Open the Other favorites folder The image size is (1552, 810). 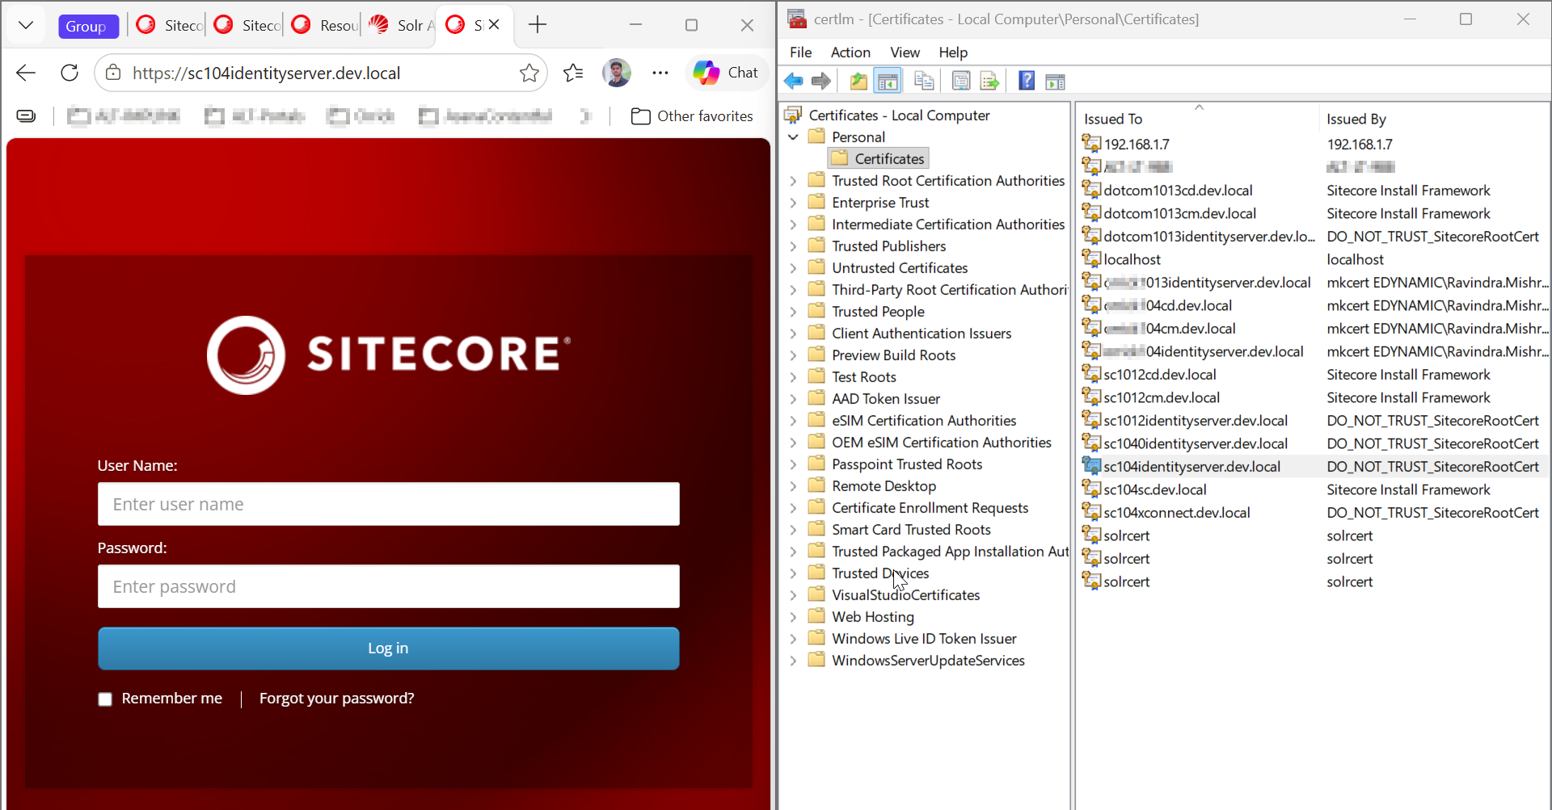tap(692, 116)
